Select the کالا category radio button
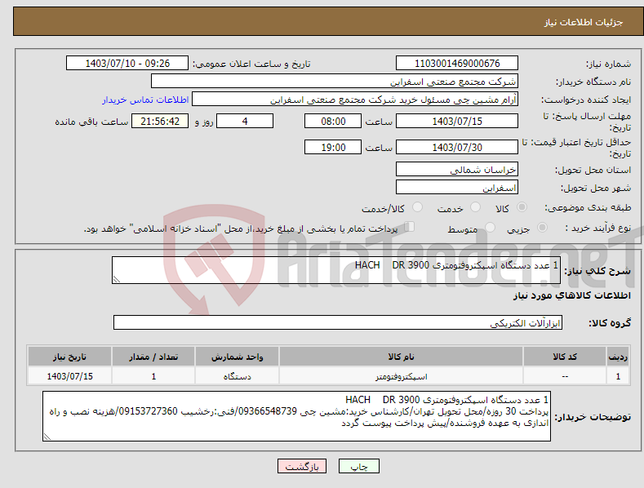 (522, 207)
